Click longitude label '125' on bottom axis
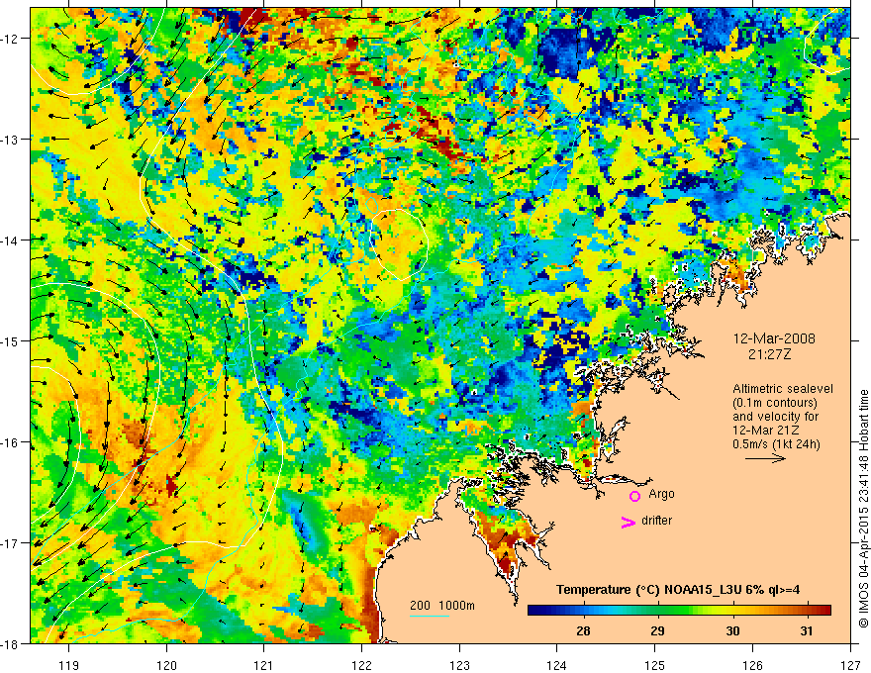The width and height of the screenshot is (871, 673). coord(655,665)
